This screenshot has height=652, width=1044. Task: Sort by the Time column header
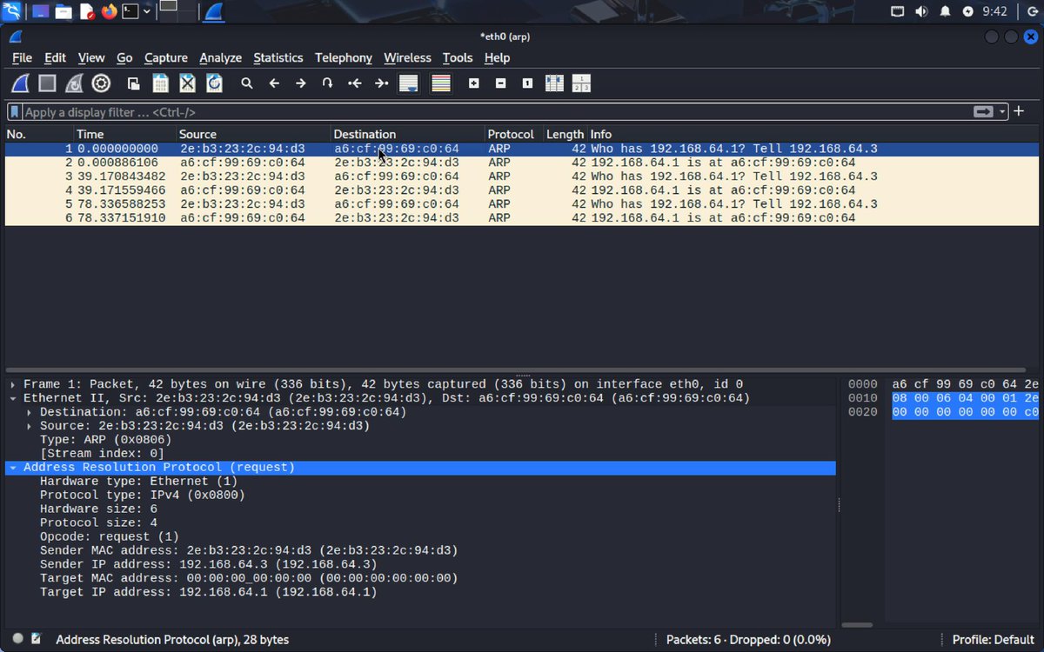(x=124, y=134)
